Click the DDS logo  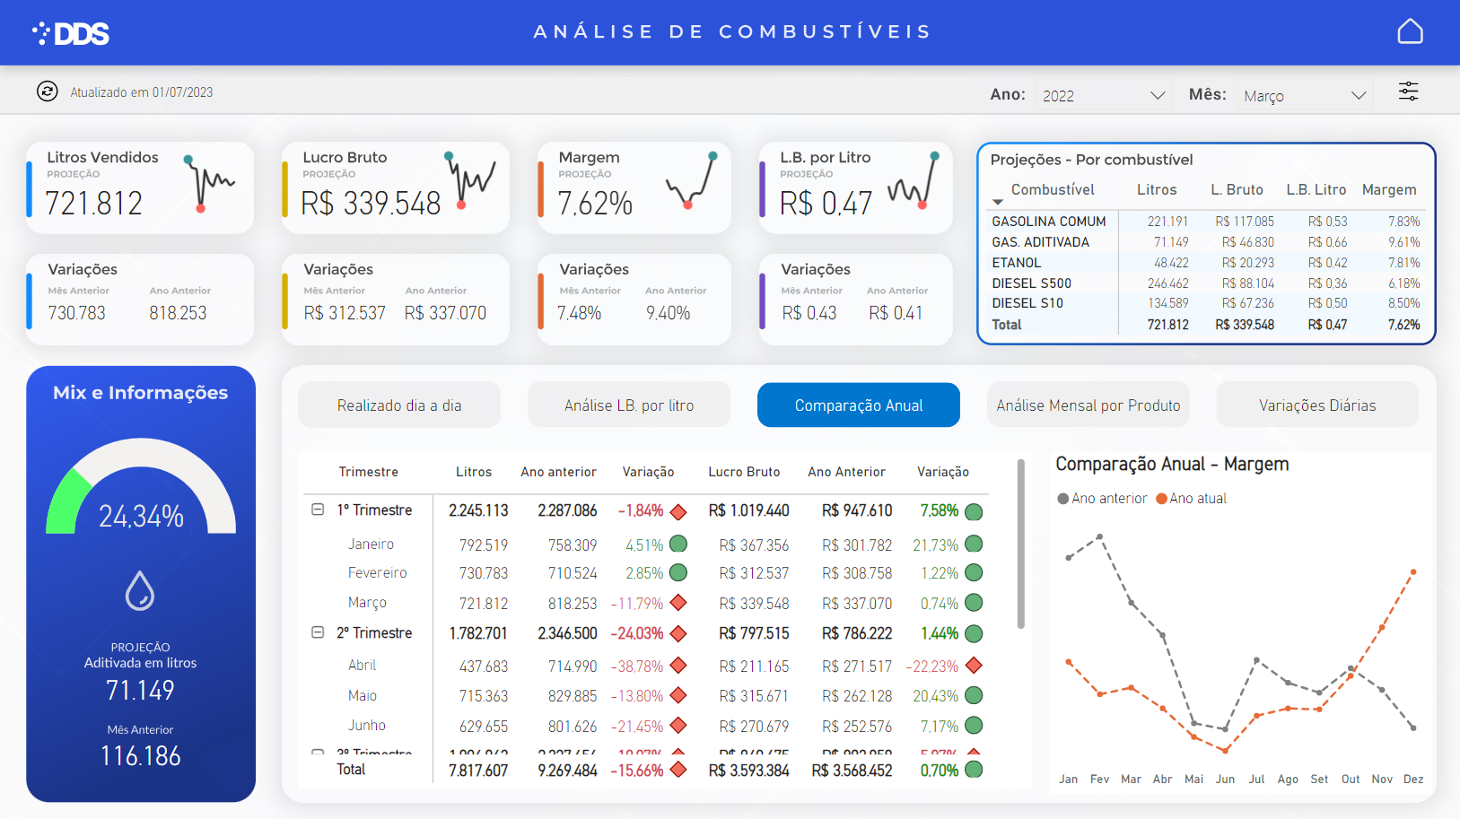[71, 34]
